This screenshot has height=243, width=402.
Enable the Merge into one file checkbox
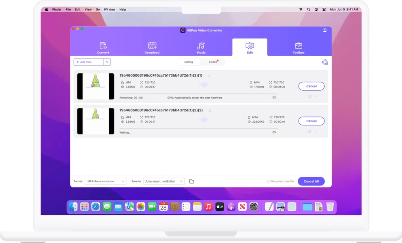coord(268,181)
